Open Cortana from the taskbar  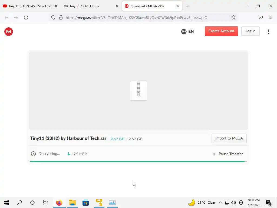coord(32,203)
